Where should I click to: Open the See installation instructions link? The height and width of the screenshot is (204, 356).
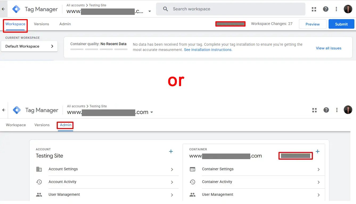tap(208, 50)
